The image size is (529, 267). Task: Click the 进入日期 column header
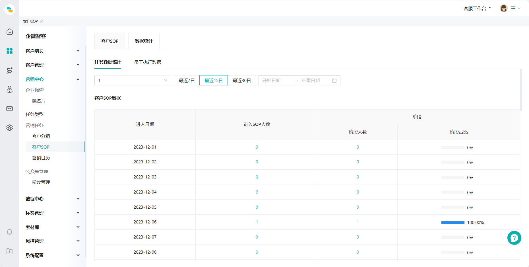pyautogui.click(x=145, y=124)
